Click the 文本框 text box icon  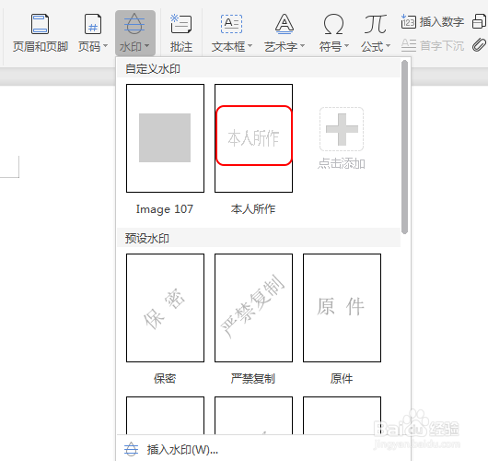(231, 24)
